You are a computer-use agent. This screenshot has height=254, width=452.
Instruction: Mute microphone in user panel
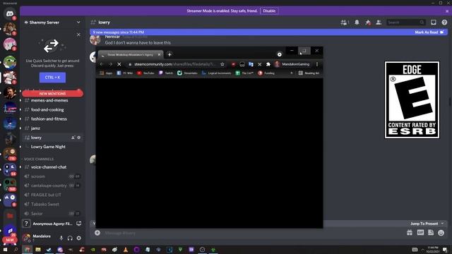(61, 238)
